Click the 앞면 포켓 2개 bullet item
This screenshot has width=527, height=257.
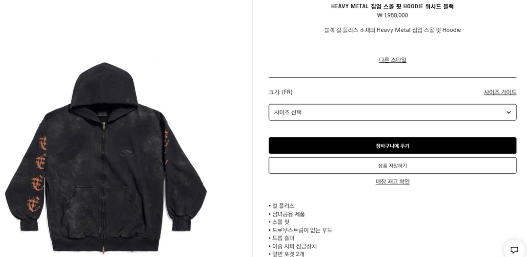(287, 254)
